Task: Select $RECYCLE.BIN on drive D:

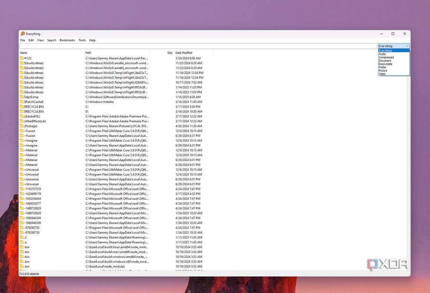Action: pos(34,111)
